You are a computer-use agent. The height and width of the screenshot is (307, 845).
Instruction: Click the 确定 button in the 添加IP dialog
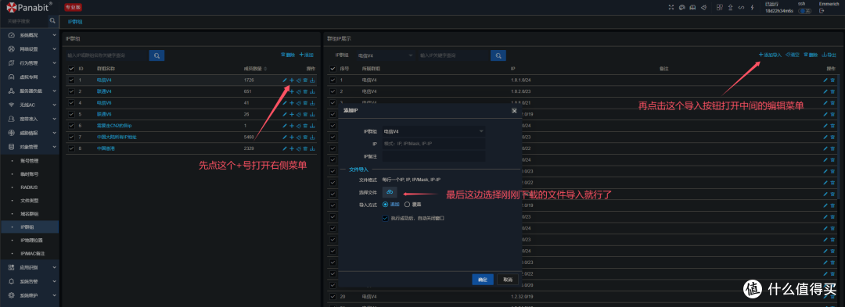pyautogui.click(x=483, y=280)
